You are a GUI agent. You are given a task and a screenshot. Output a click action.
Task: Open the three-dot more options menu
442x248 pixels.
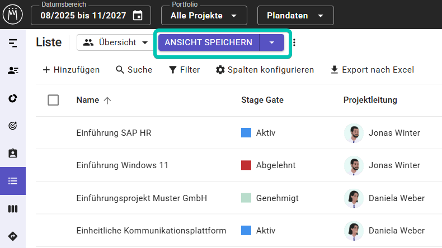[295, 43]
